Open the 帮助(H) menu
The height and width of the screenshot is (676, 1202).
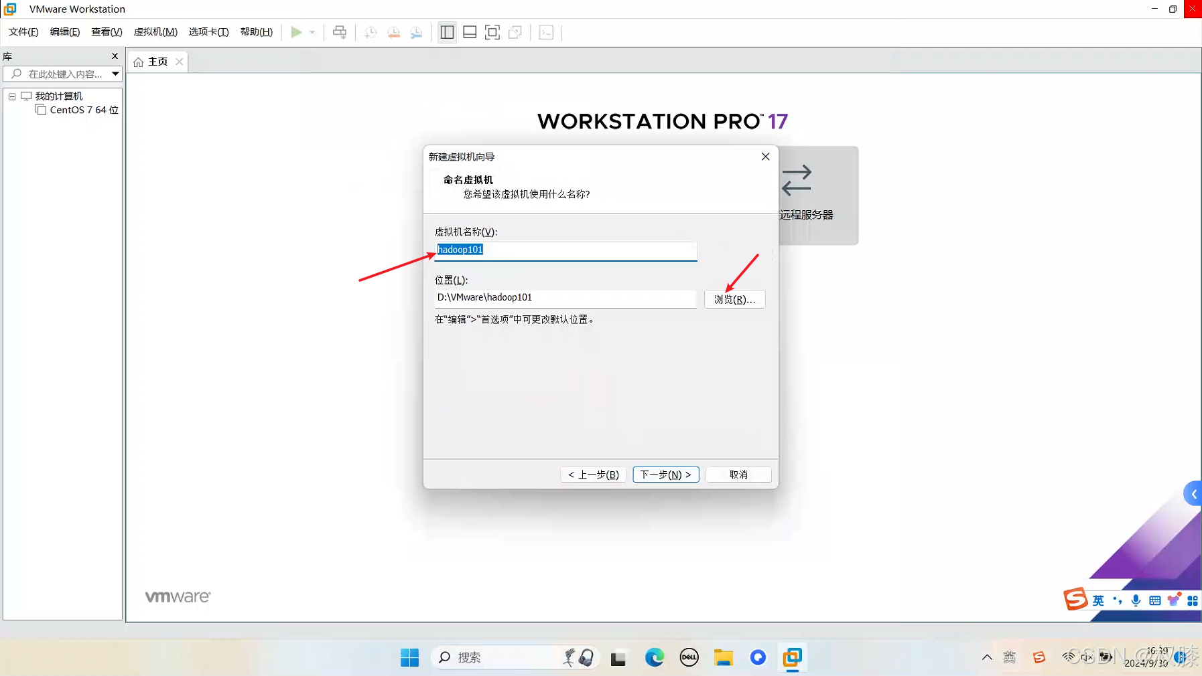click(x=257, y=31)
